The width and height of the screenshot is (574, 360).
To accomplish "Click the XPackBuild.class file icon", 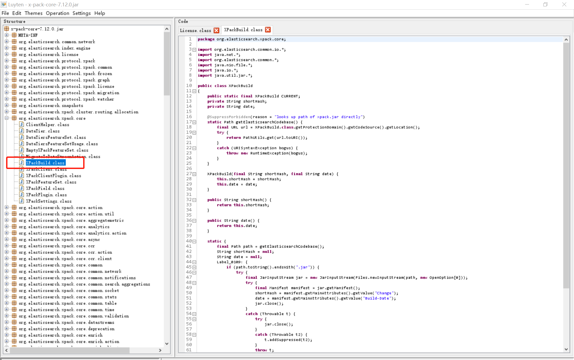I will pos(22,163).
